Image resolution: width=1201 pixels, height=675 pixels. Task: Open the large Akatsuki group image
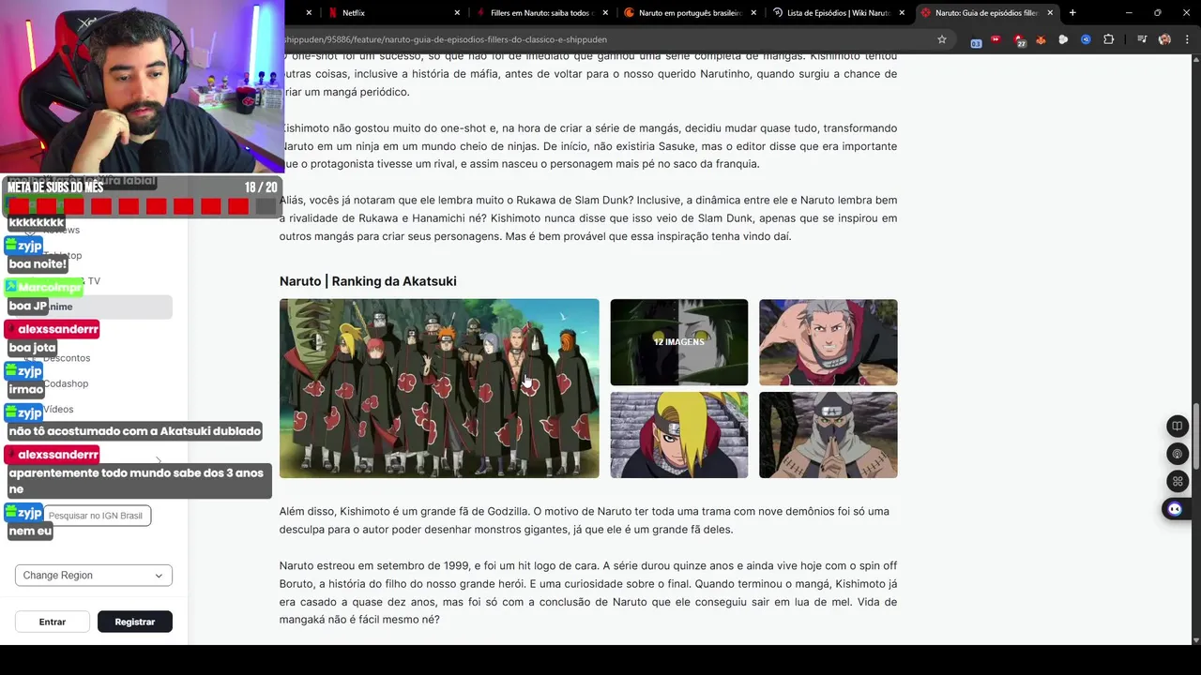(439, 388)
